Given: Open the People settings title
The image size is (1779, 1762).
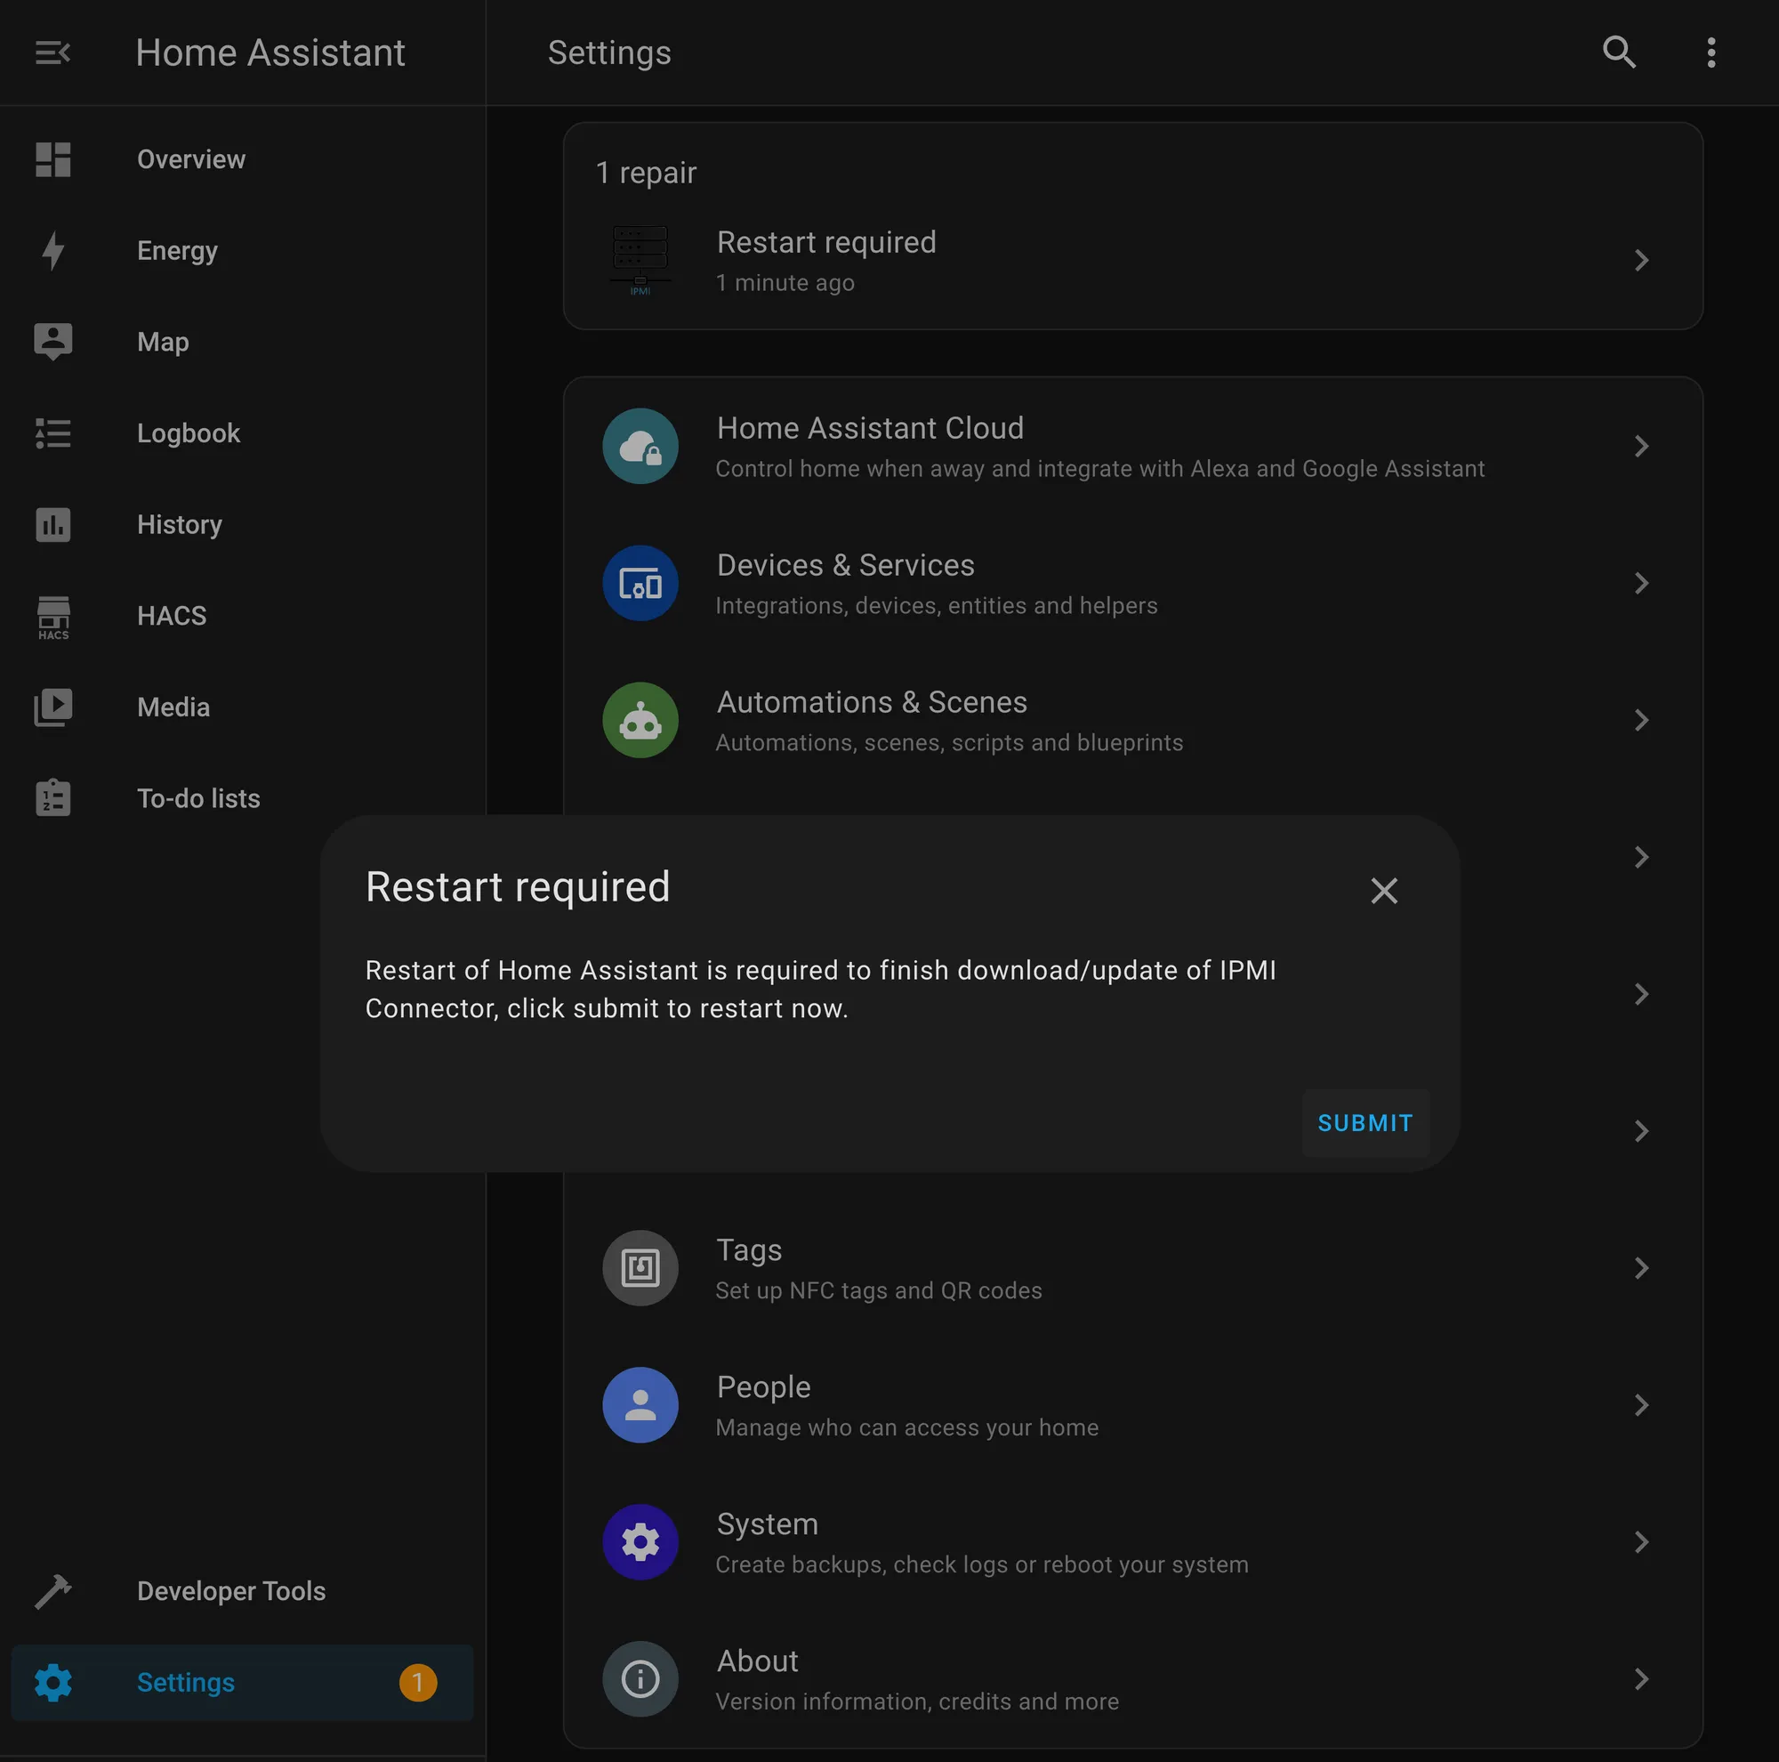Looking at the screenshot, I should pyautogui.click(x=763, y=1387).
